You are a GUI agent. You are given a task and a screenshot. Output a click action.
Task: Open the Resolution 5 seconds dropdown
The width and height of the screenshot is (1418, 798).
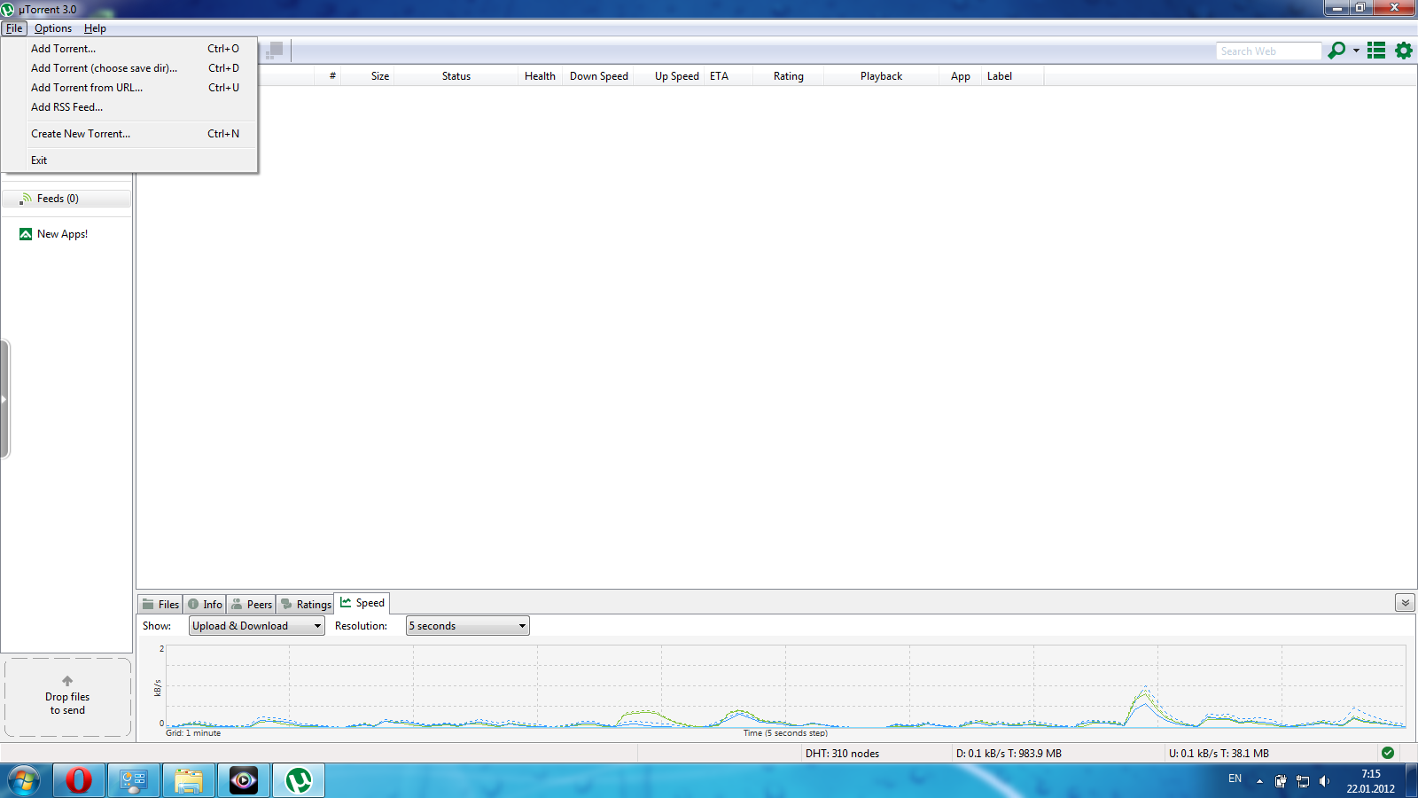tap(468, 626)
